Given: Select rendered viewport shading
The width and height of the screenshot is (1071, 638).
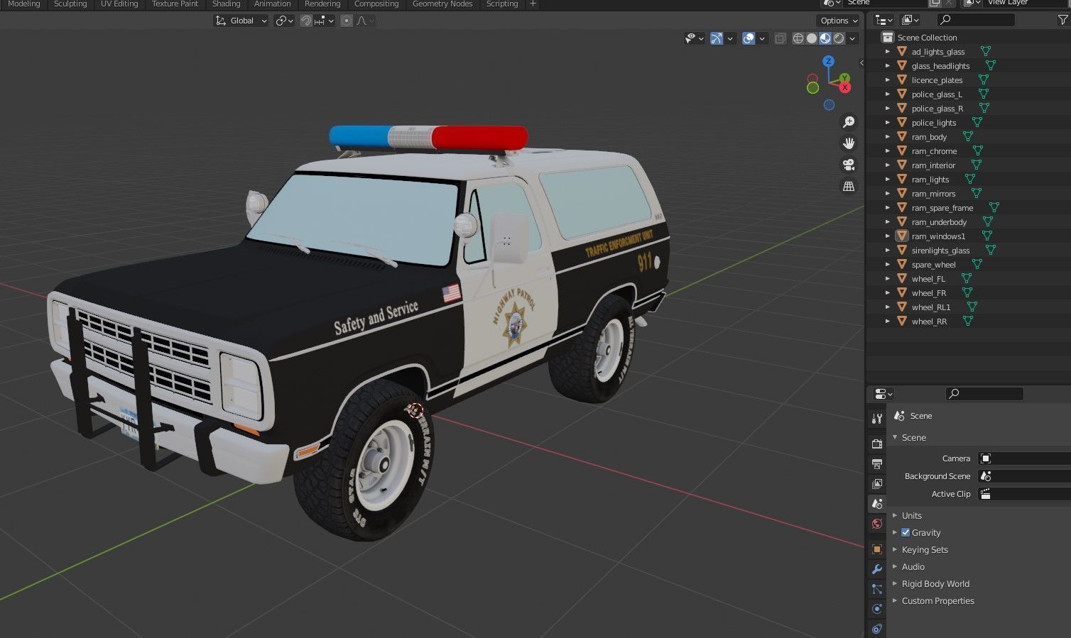Looking at the screenshot, I should [839, 38].
